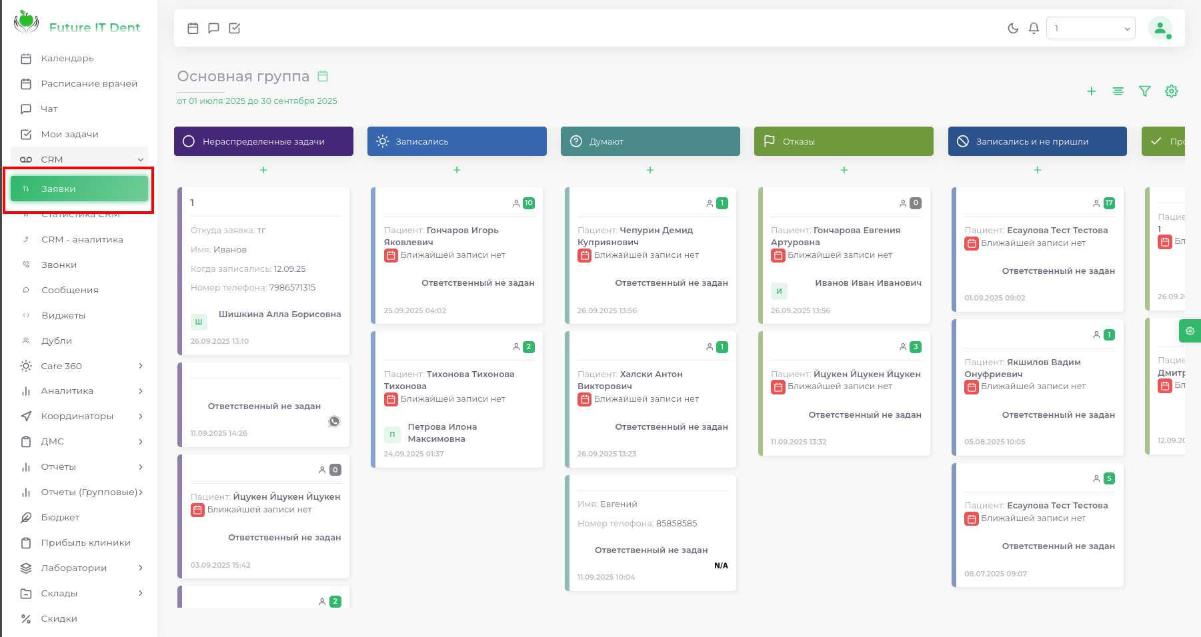Image resolution: width=1201 pixels, height=637 pixels.
Task: Open the Звонки section in sidebar
Action: pos(60,265)
